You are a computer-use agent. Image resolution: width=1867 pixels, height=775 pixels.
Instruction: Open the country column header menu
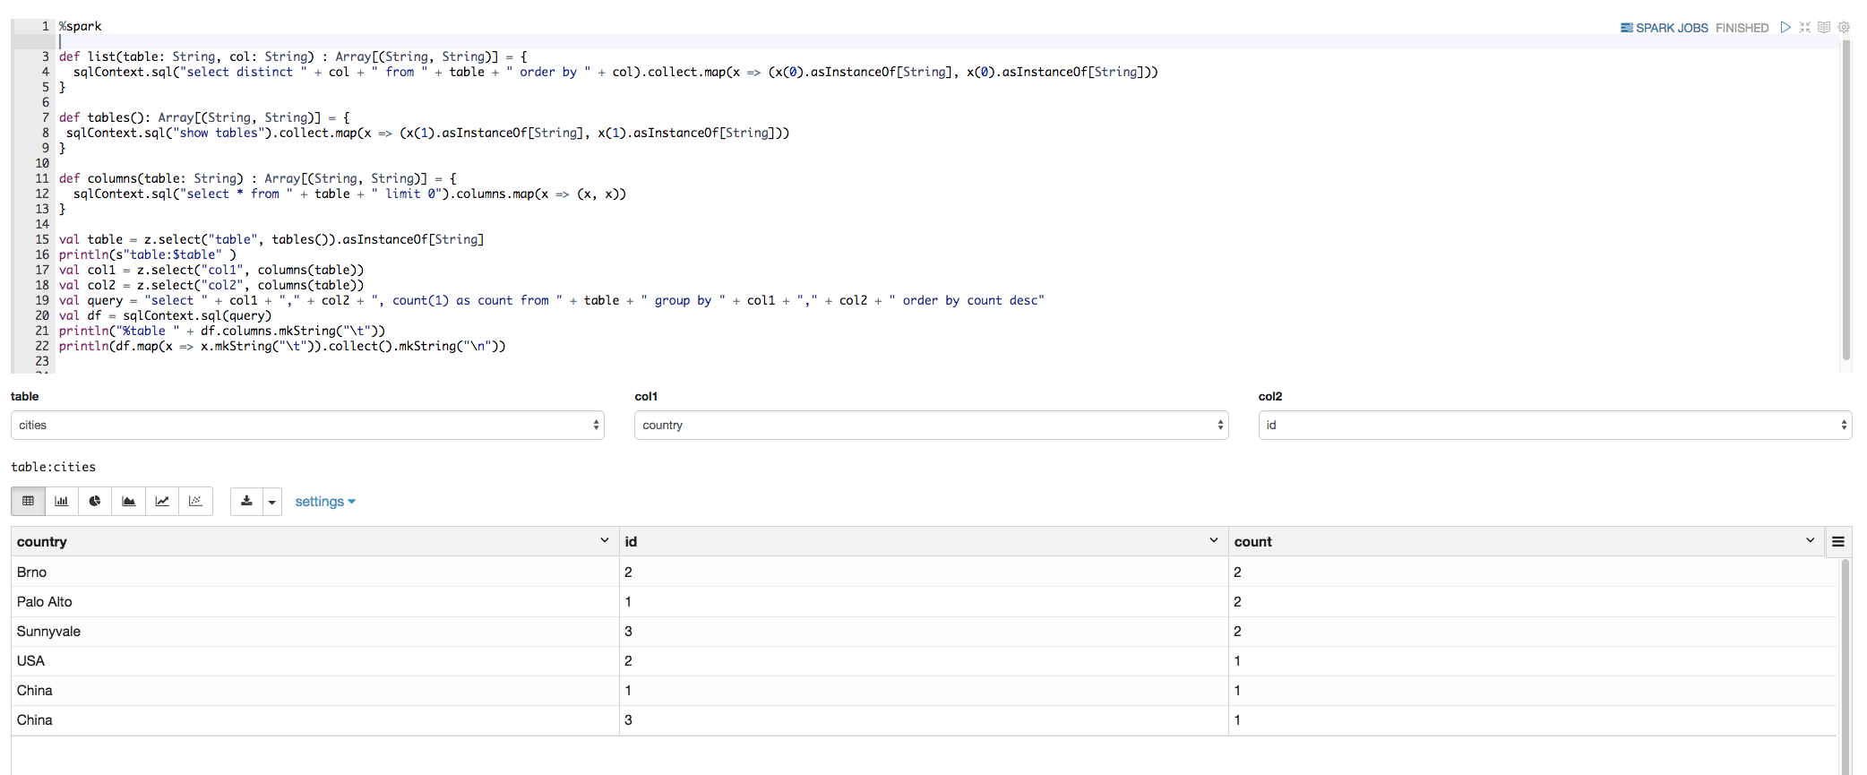pos(605,540)
